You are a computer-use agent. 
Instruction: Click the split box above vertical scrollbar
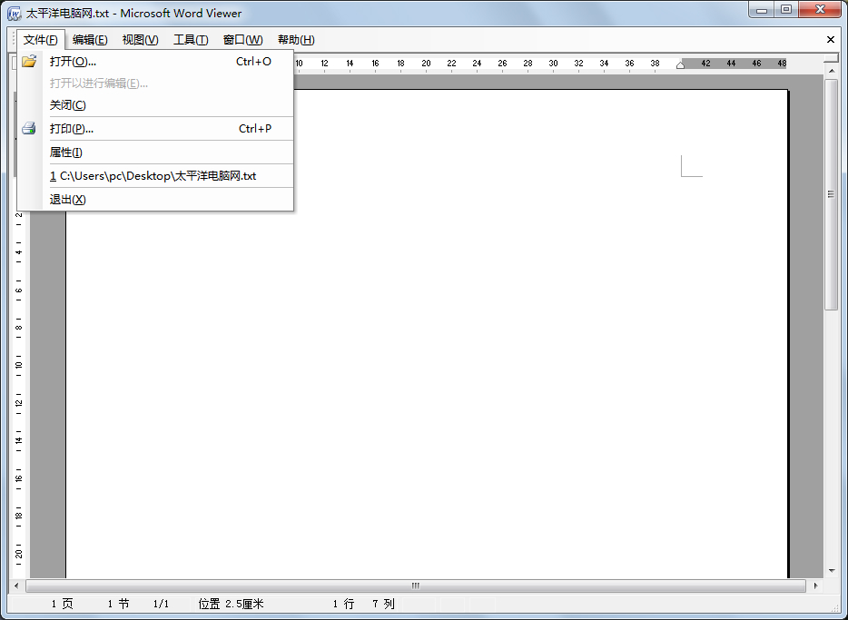(x=832, y=58)
